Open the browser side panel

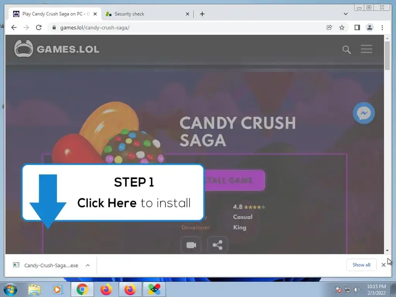pyautogui.click(x=357, y=27)
